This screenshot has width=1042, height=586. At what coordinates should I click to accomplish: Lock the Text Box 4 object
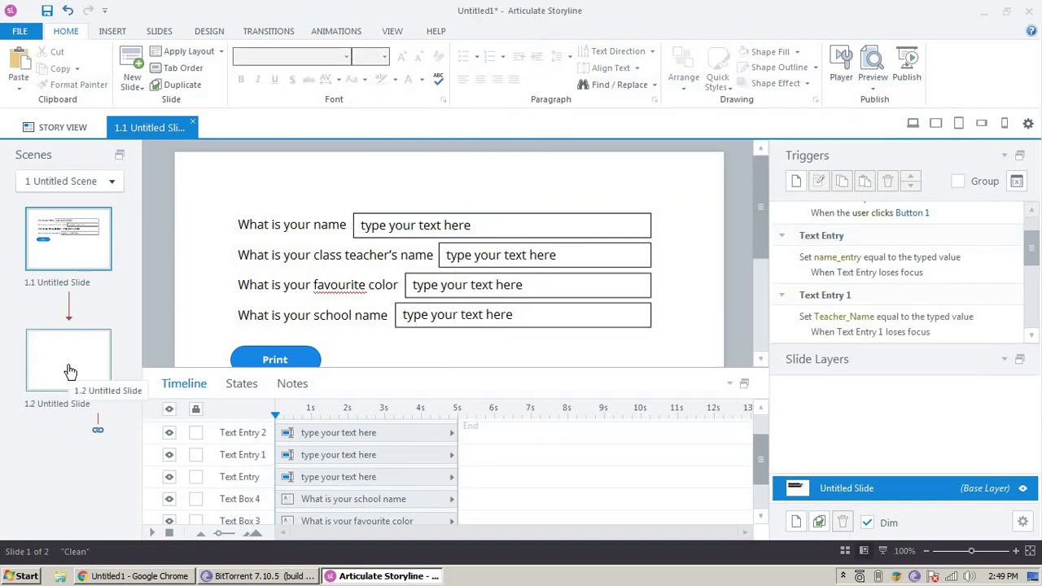[195, 499]
